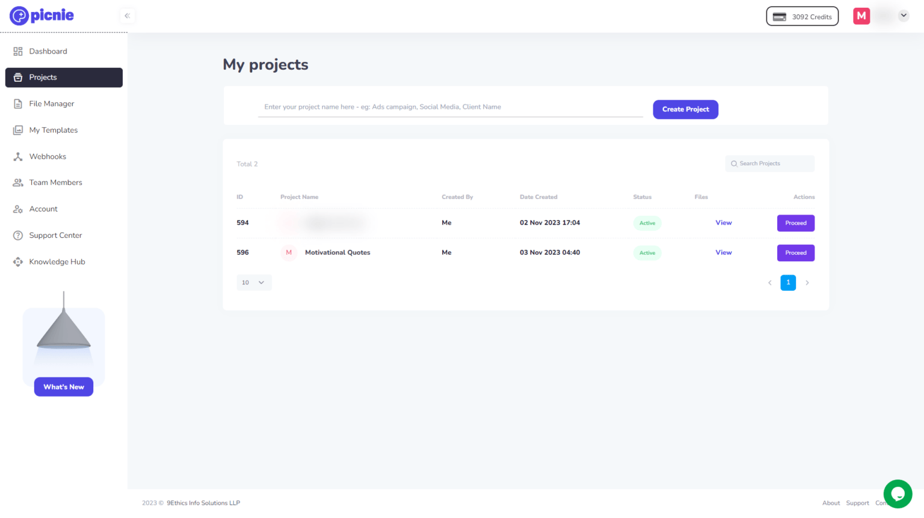Collapse the sidebar with the double-chevron
The width and height of the screenshot is (924, 518).
pyautogui.click(x=126, y=15)
